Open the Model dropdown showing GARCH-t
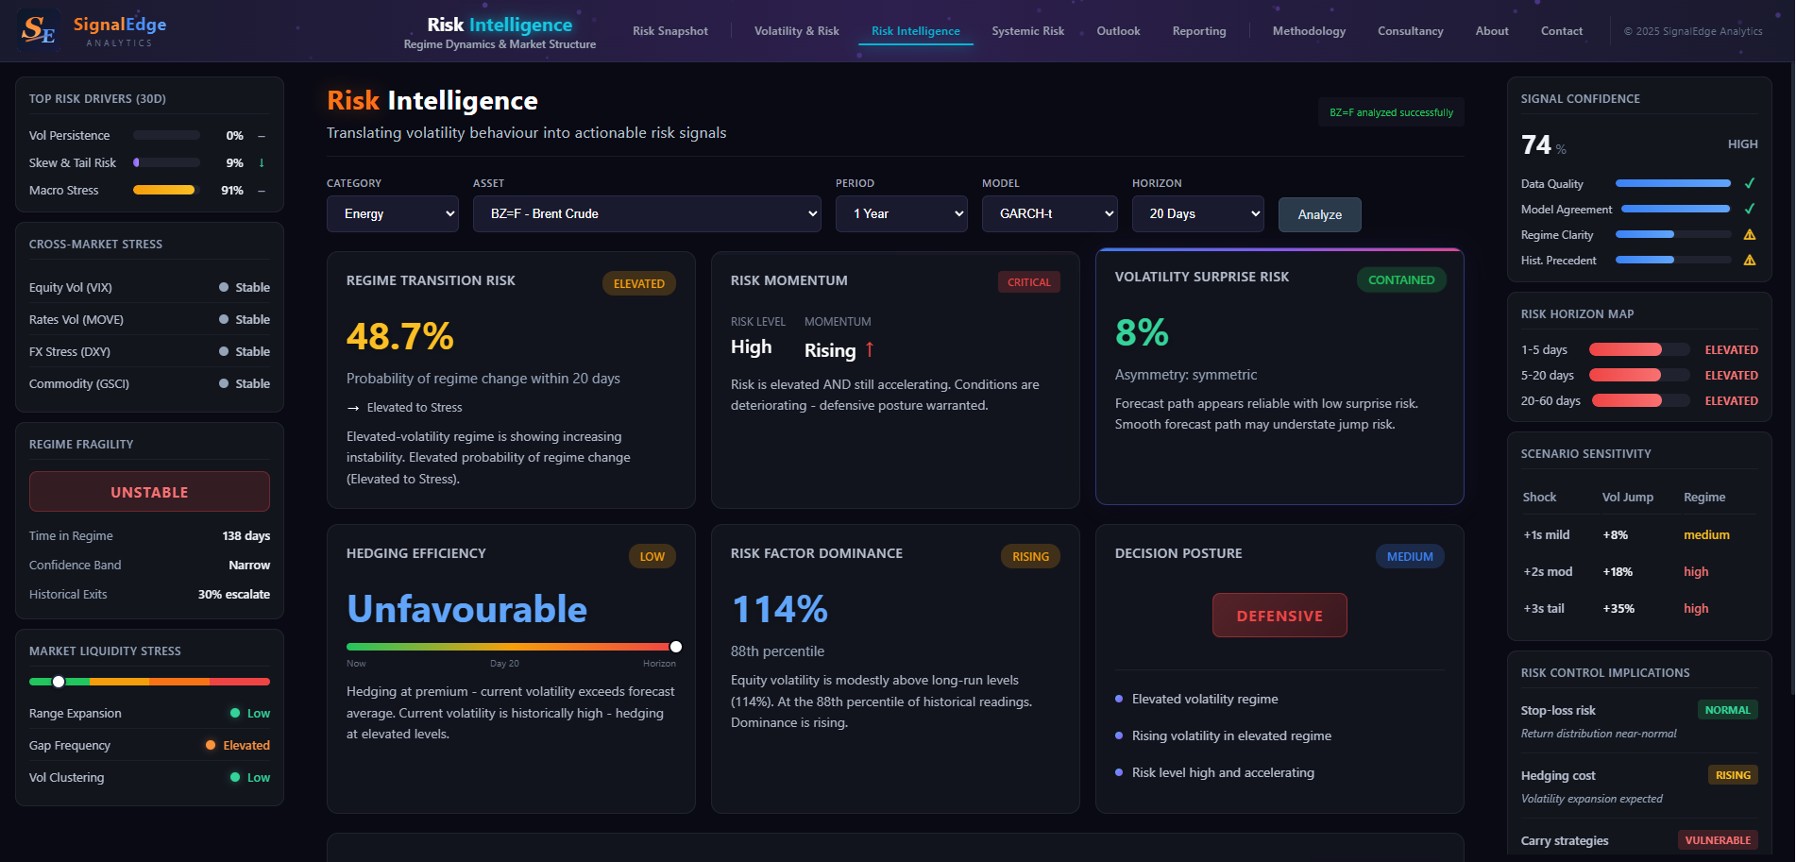This screenshot has width=1796, height=862. tap(1049, 213)
